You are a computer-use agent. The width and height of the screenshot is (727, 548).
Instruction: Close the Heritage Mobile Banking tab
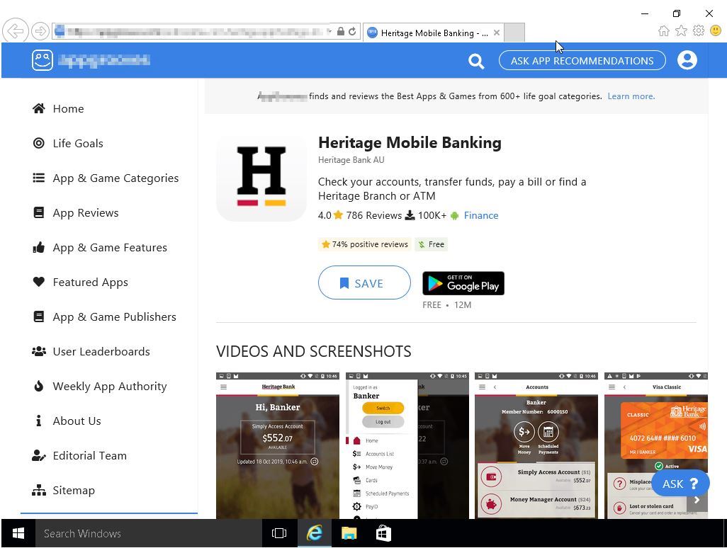coord(497,33)
